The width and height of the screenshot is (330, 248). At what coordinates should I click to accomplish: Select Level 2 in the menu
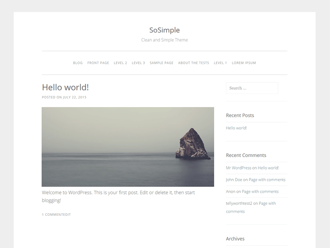[120, 63]
